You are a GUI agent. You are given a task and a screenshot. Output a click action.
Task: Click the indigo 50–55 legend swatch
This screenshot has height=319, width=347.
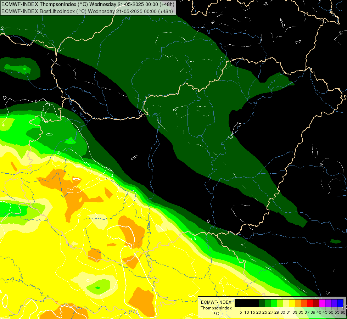334,303
